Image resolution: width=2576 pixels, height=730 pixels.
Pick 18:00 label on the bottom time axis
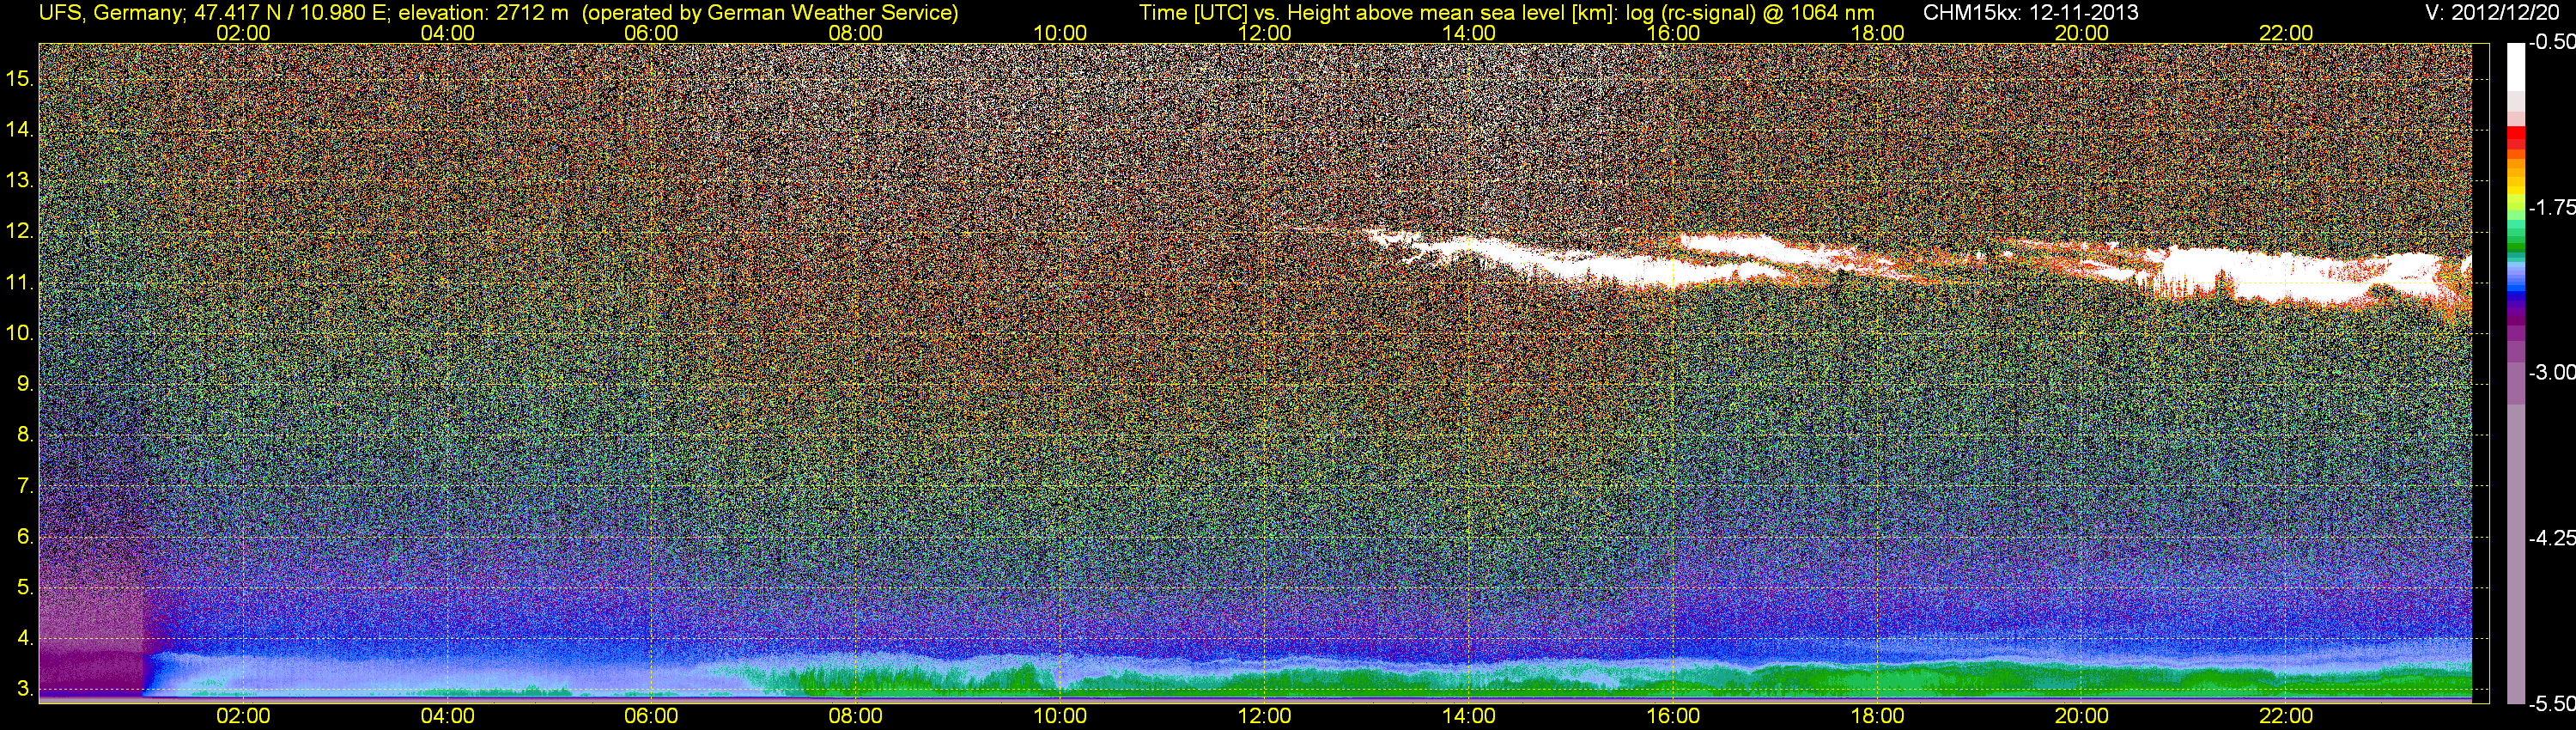[x=1877, y=716]
